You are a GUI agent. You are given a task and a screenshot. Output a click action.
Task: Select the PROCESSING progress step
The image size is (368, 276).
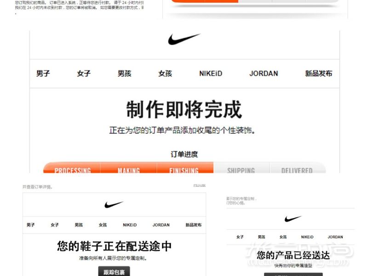[73, 167]
